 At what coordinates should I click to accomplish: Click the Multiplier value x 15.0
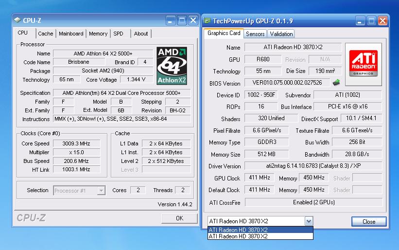tap(76, 152)
